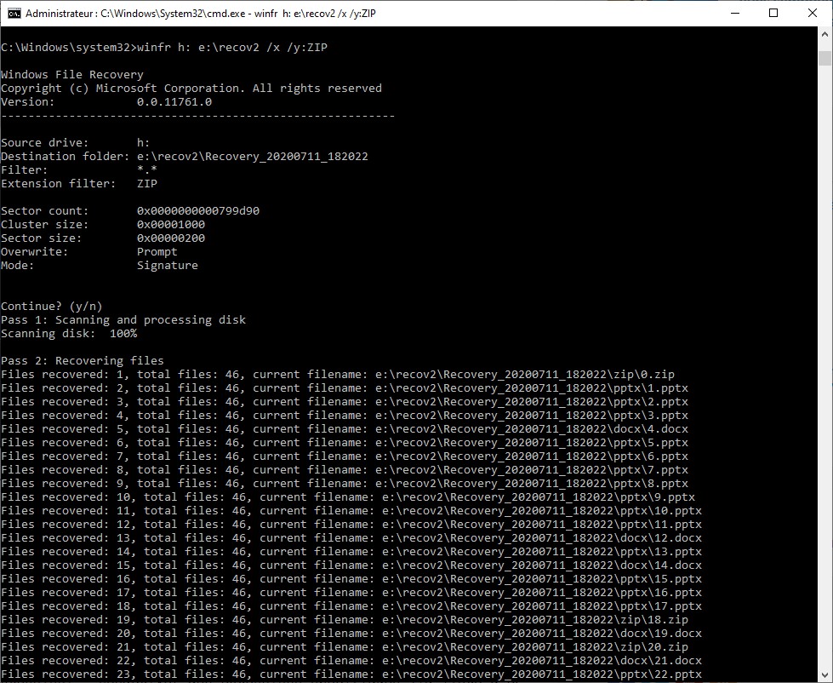Click the line ending with pptx\7.pptx
The height and width of the screenshot is (683, 833).
pyautogui.click(x=345, y=470)
